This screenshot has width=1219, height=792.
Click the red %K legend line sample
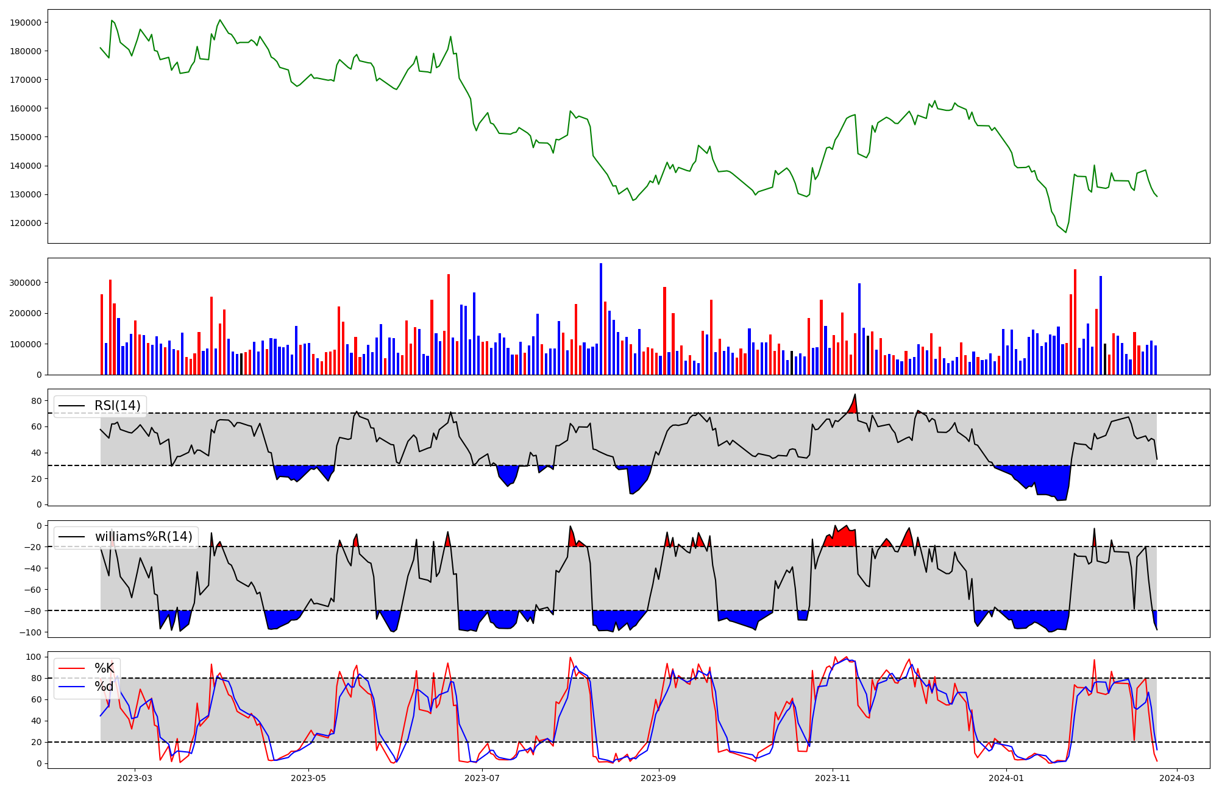pyautogui.click(x=71, y=668)
